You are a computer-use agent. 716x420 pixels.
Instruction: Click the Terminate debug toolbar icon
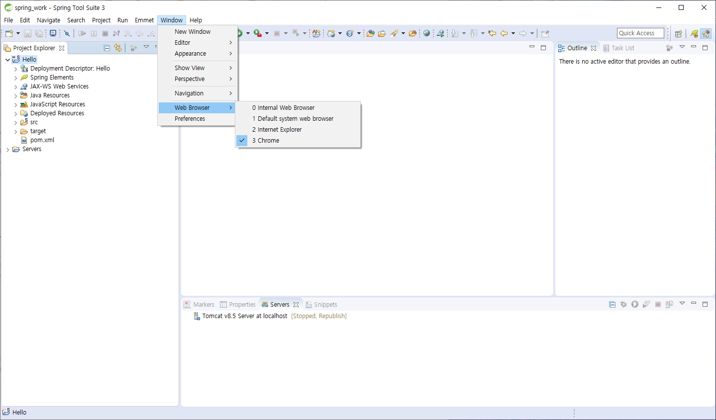(x=105, y=33)
